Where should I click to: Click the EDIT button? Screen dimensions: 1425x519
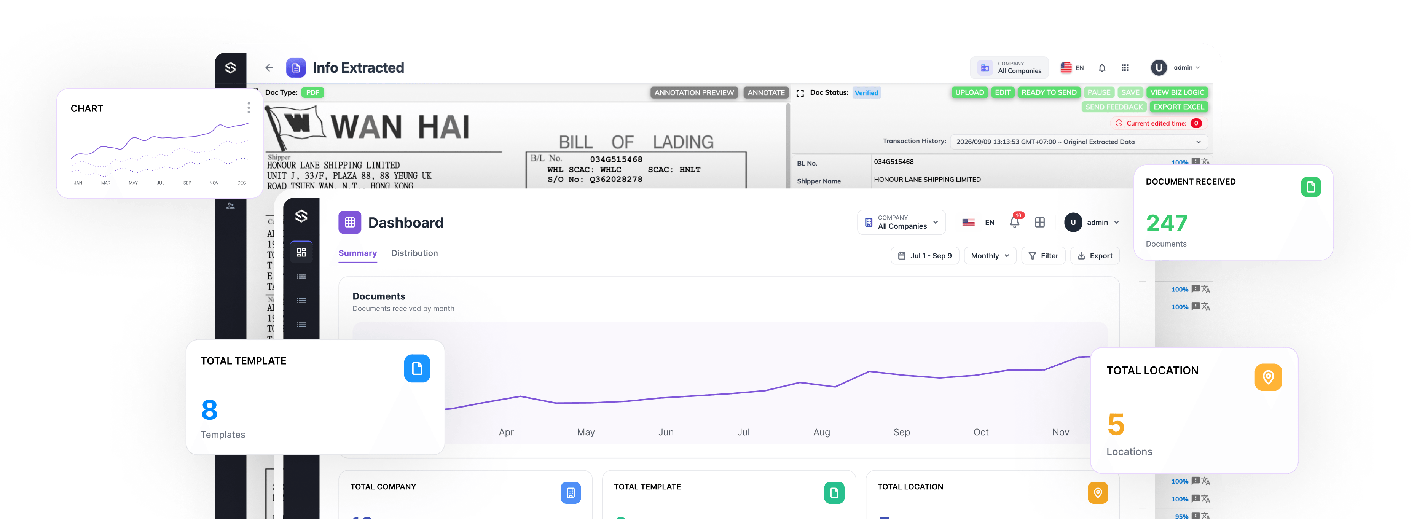1003,92
